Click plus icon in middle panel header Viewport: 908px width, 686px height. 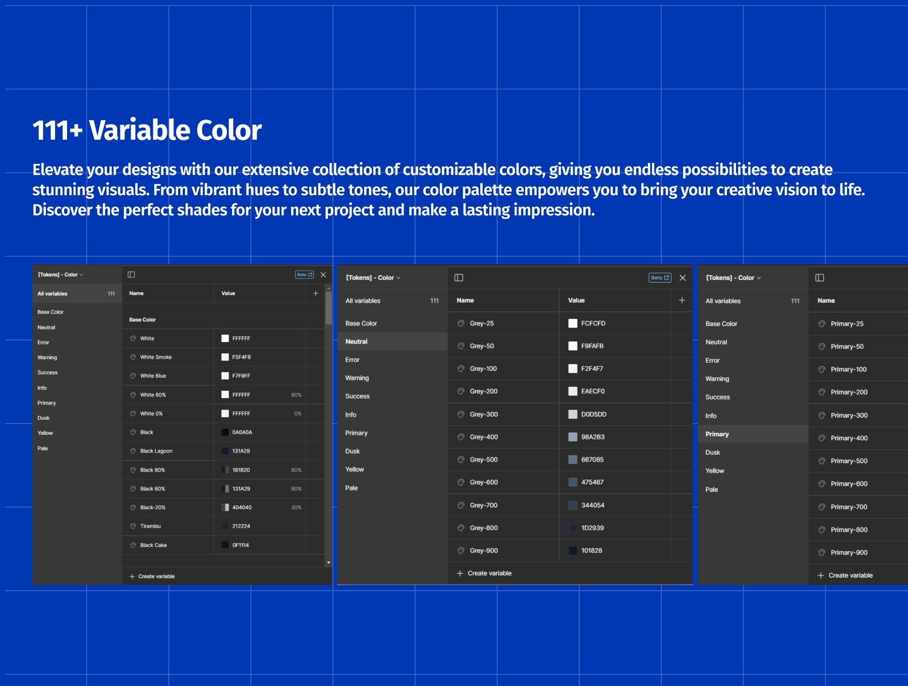[x=682, y=300]
